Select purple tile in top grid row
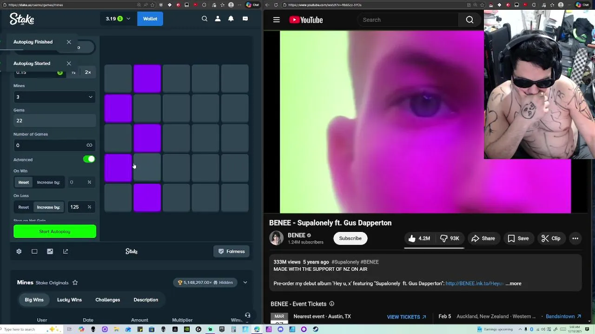The image size is (595, 334). pyautogui.click(x=147, y=78)
